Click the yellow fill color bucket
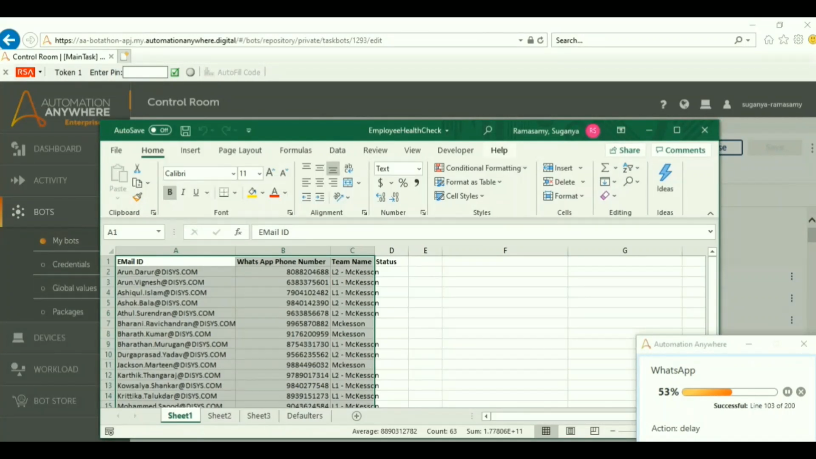Viewport: 816px width, 459px height. [x=252, y=193]
